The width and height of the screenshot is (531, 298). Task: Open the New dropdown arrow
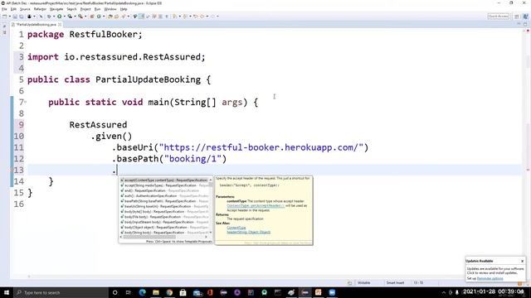tap(10, 17)
